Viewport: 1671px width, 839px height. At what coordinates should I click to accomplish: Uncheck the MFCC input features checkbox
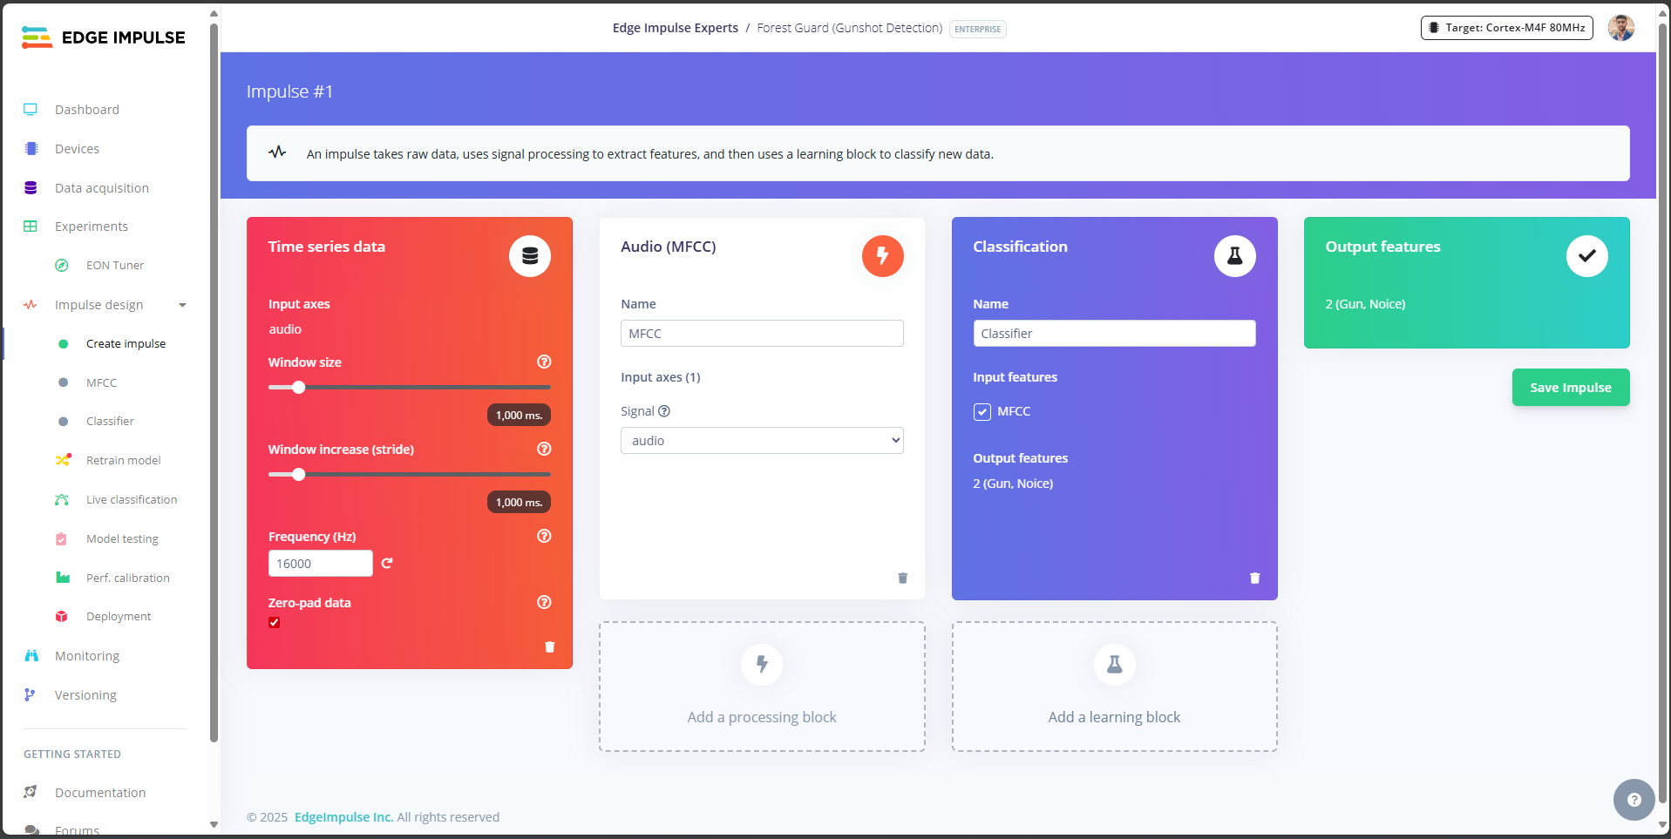click(x=982, y=412)
